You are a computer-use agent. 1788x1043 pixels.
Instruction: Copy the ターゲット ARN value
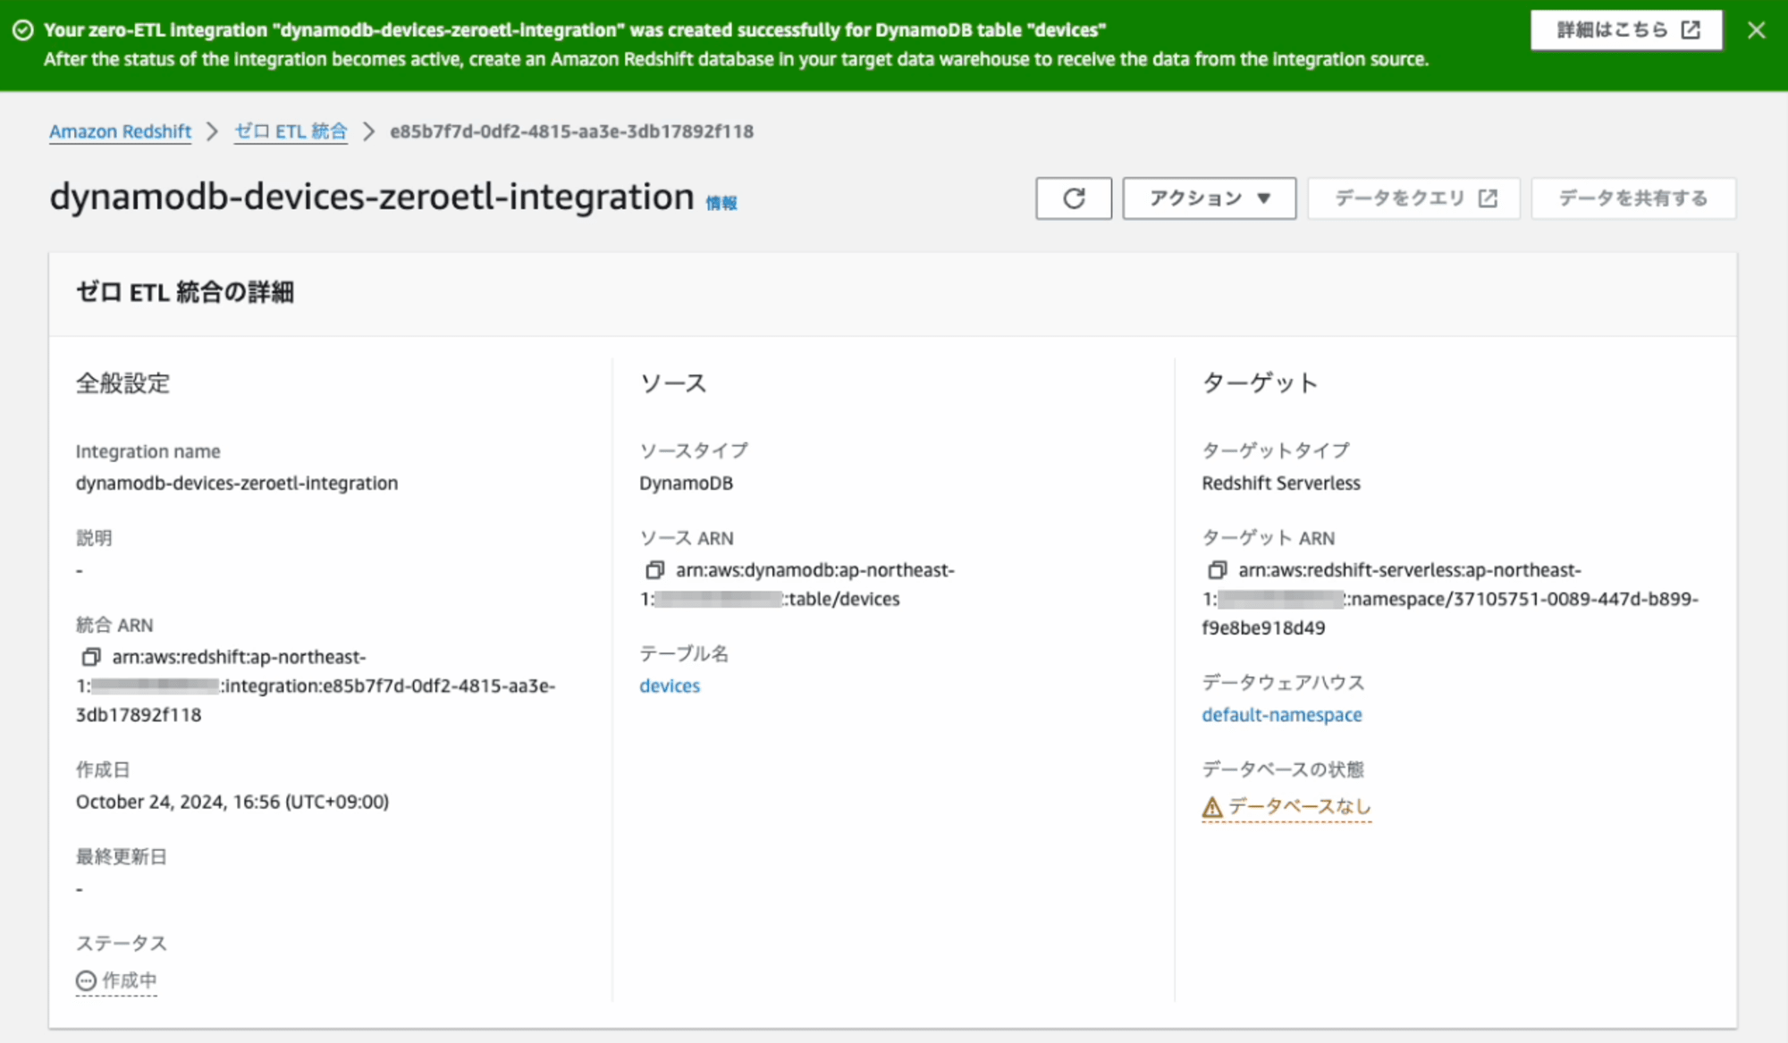pos(1217,570)
